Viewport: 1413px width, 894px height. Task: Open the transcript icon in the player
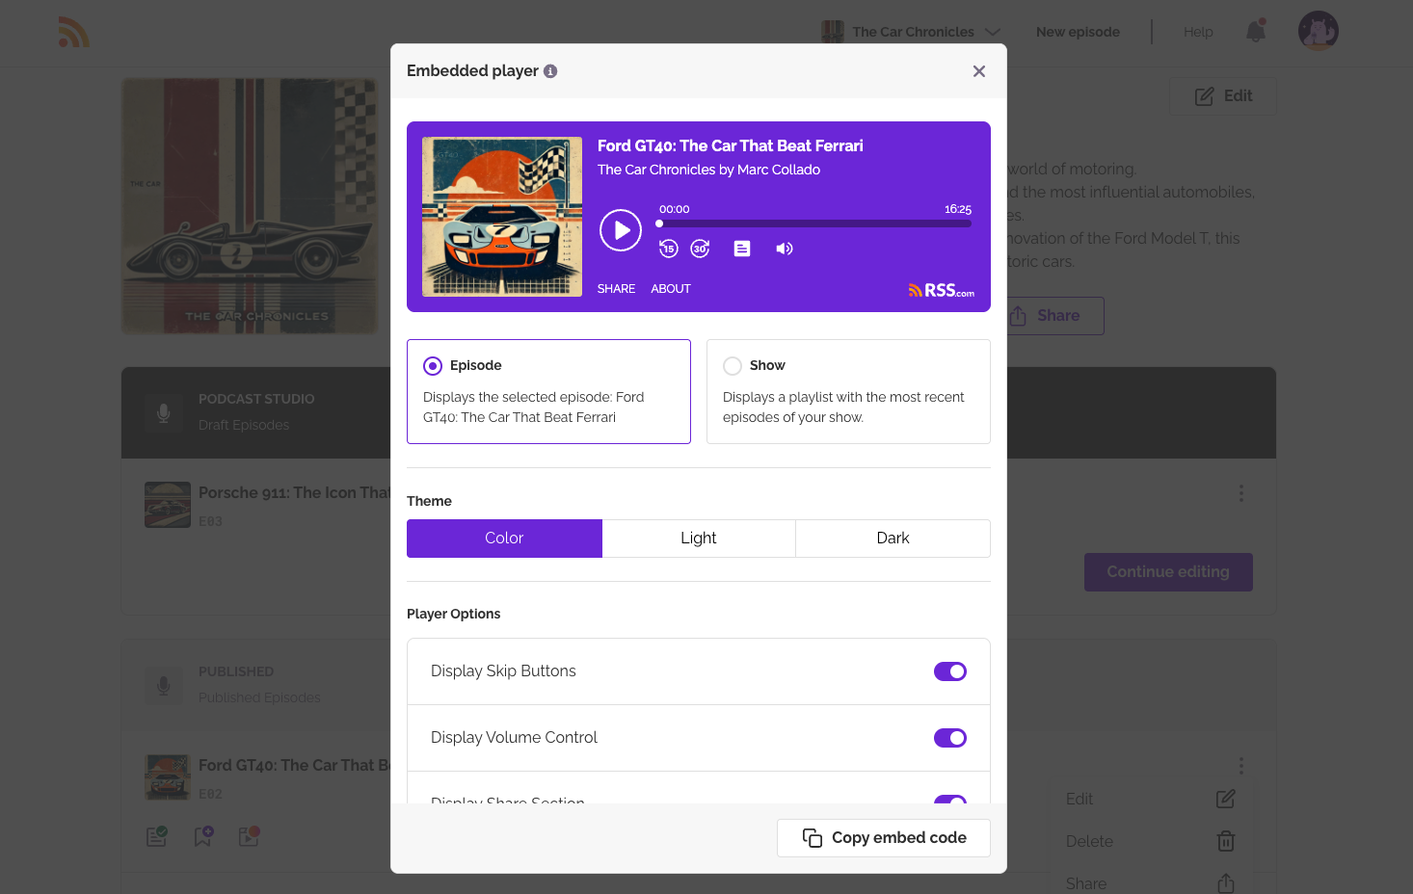click(742, 249)
